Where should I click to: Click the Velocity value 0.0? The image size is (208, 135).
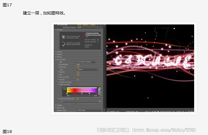click(78, 72)
